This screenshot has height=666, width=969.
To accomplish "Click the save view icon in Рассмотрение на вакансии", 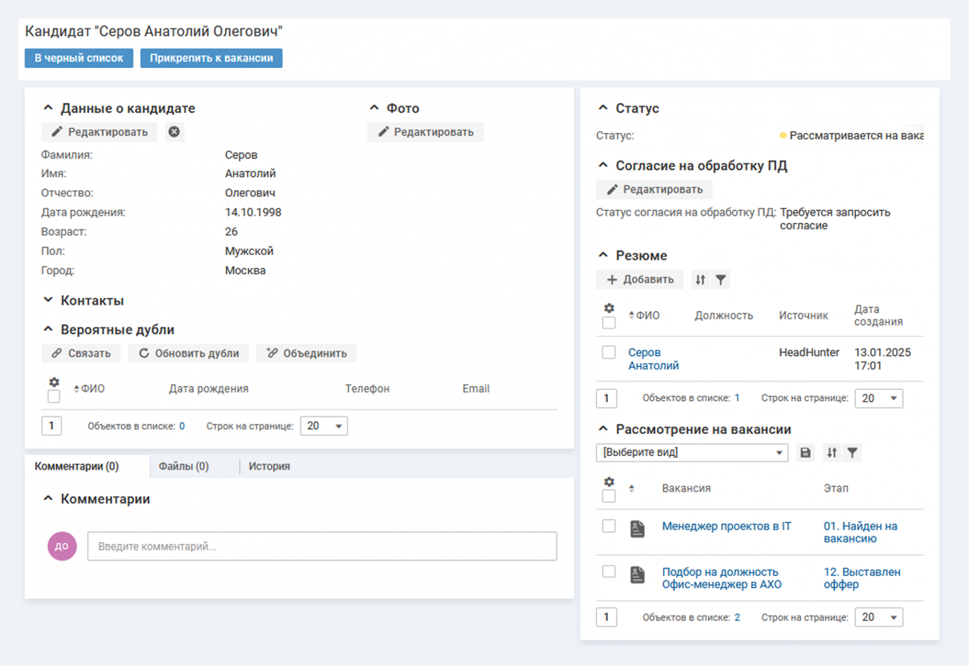I will [805, 452].
